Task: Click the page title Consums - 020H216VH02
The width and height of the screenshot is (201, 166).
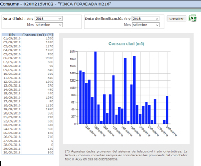Action: coord(55,4)
